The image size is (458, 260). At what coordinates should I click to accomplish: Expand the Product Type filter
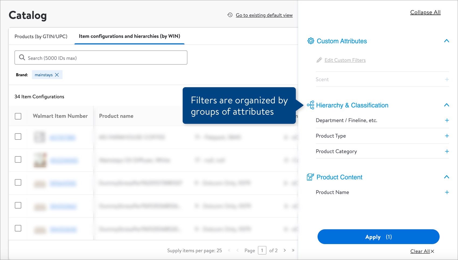tap(447, 136)
